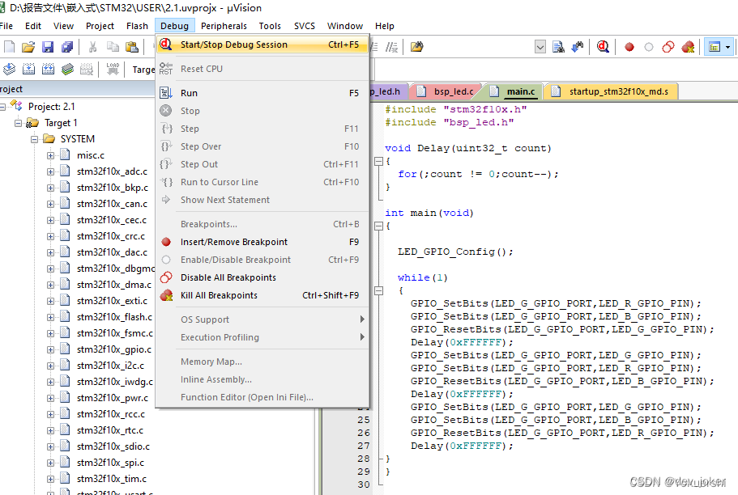Click the LED_GPIO_Config(); code line
The width and height of the screenshot is (738, 495).
pos(455,252)
